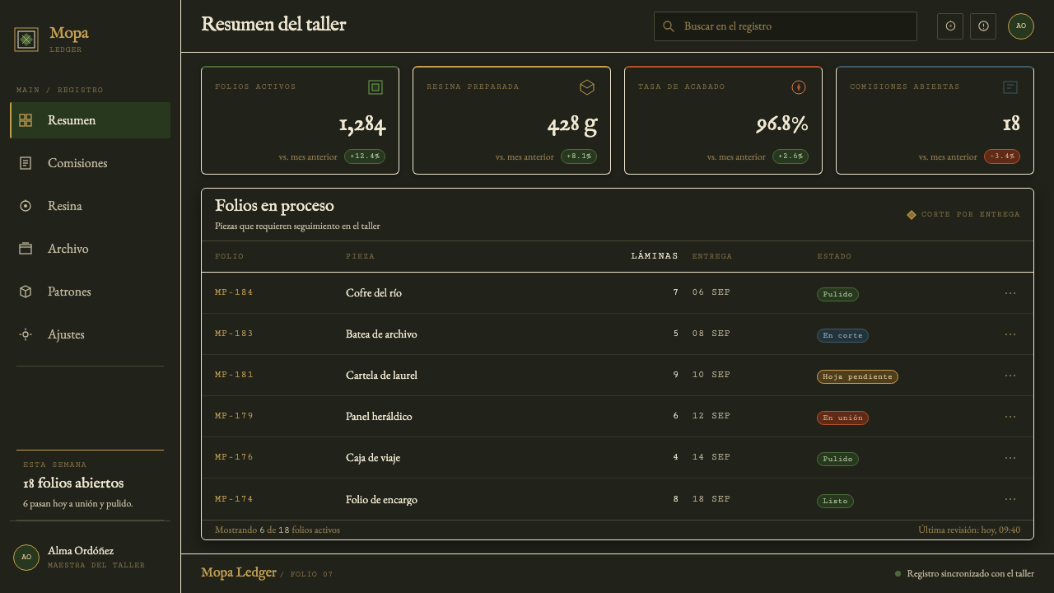
Task: Select the 'Caja de viaje' piece name
Action: [373, 458]
